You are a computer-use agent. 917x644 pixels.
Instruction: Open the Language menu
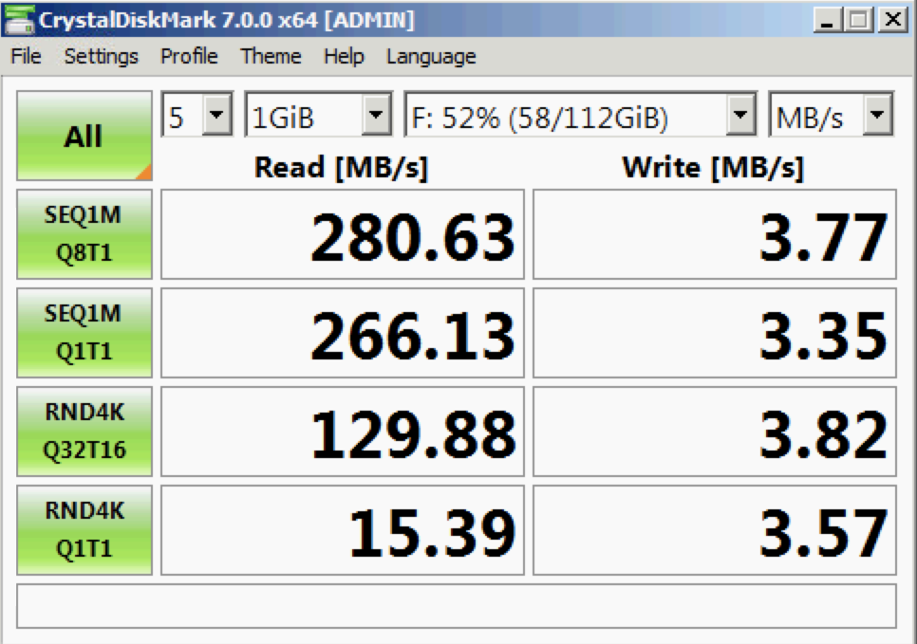pos(431,56)
